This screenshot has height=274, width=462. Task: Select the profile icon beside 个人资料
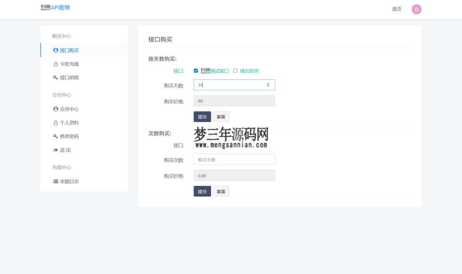click(x=55, y=122)
